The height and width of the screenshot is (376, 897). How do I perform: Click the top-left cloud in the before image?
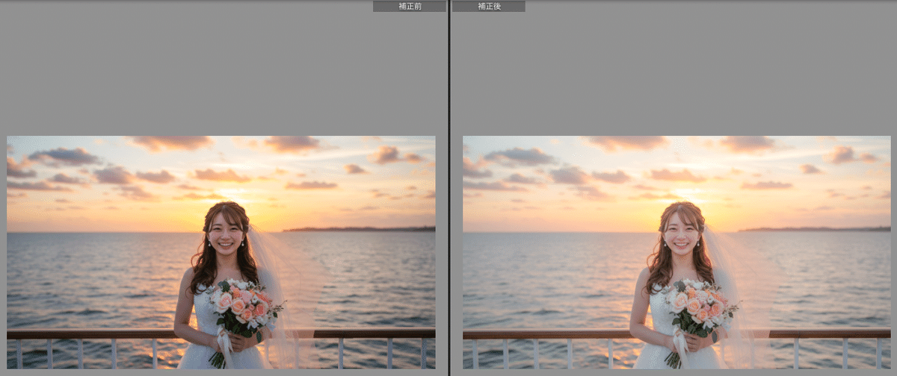[x=63, y=157]
